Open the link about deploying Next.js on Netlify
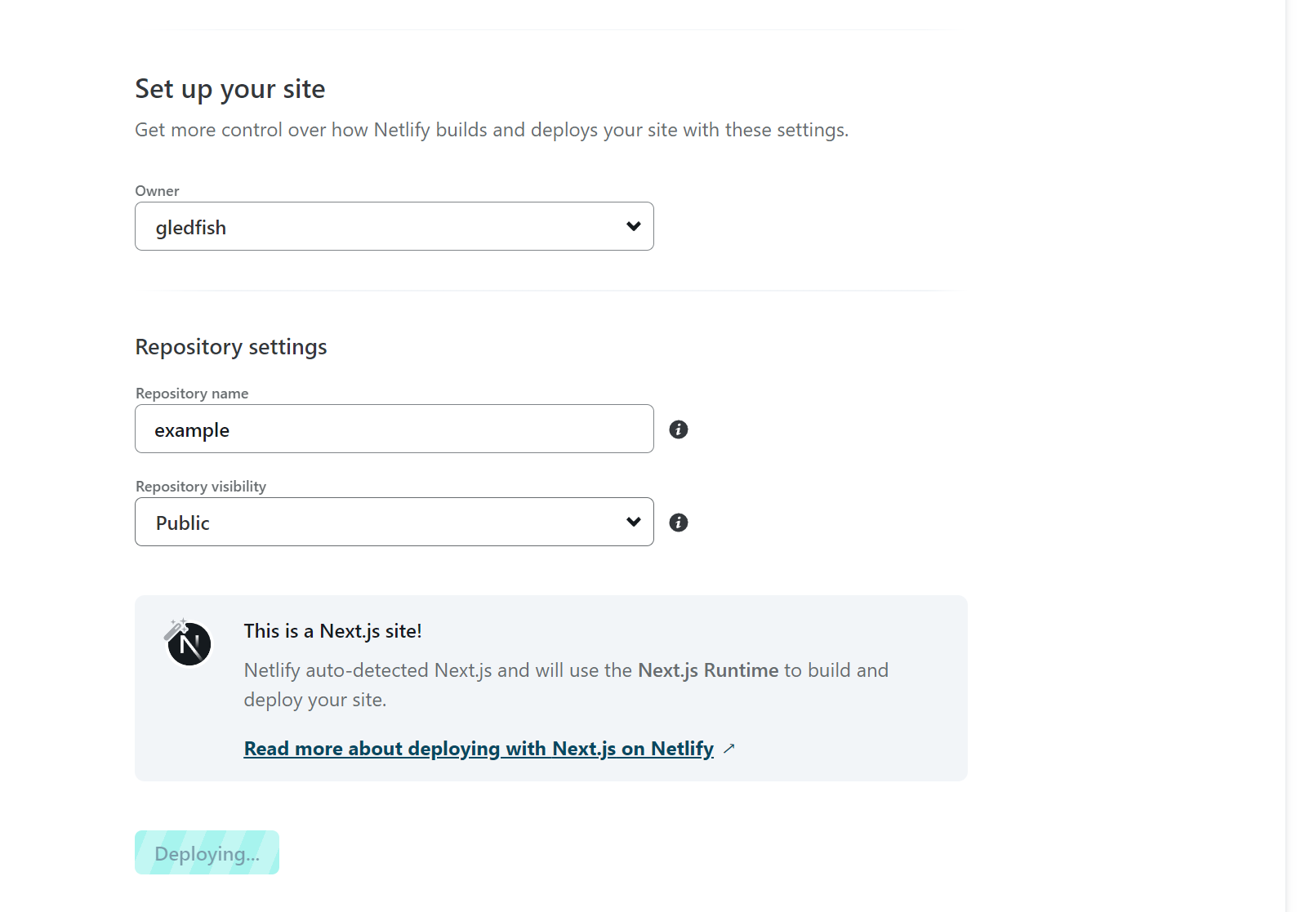Viewport: 1301px width, 912px height. point(479,749)
